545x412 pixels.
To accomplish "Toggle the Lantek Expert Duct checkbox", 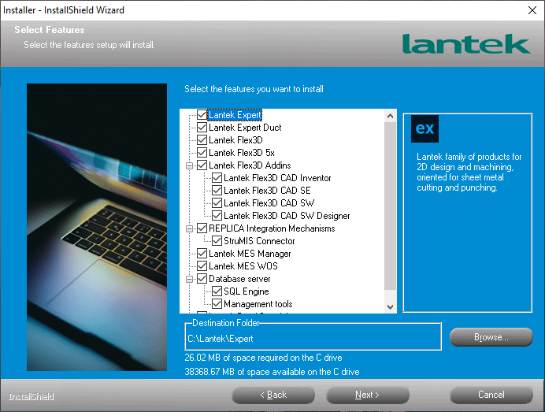I will pos(202,128).
